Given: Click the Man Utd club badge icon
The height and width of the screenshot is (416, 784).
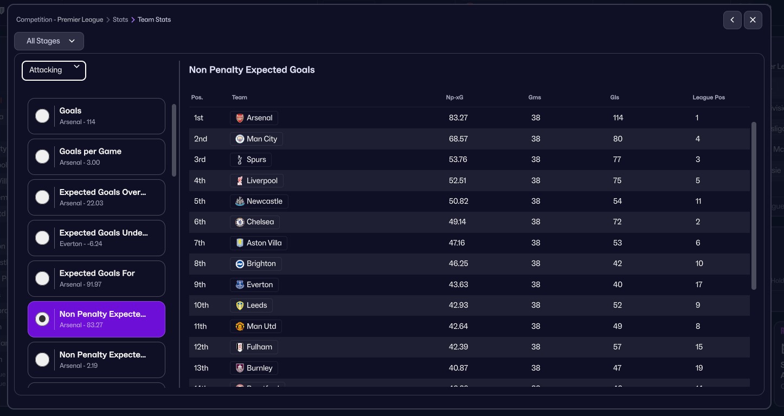Looking at the screenshot, I should 240,327.
